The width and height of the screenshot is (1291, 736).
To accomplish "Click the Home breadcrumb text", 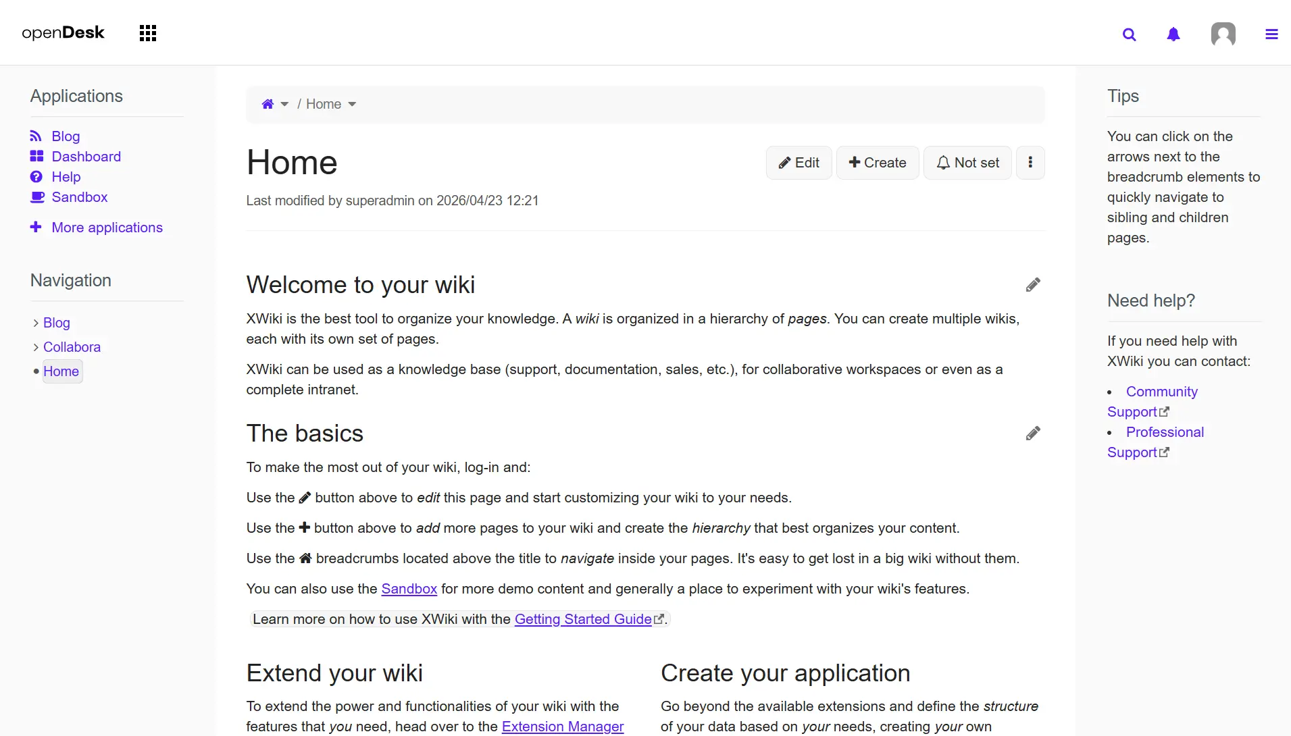I will [x=324, y=104].
